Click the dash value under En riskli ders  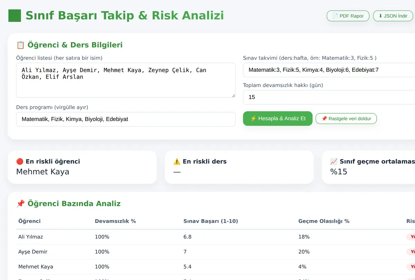pyautogui.click(x=177, y=172)
